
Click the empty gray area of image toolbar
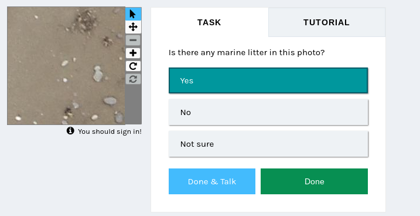133,104
